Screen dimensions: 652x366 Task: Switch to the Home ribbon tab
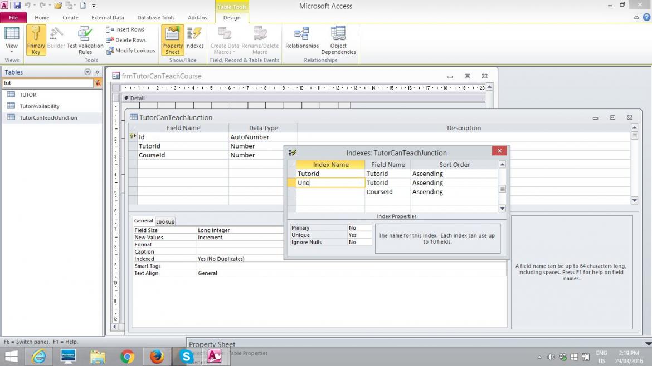point(42,17)
